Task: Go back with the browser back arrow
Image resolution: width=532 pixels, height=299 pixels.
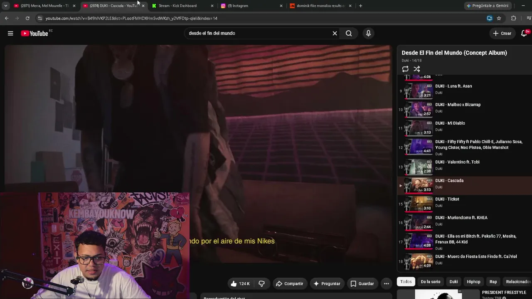Action: click(x=7, y=18)
